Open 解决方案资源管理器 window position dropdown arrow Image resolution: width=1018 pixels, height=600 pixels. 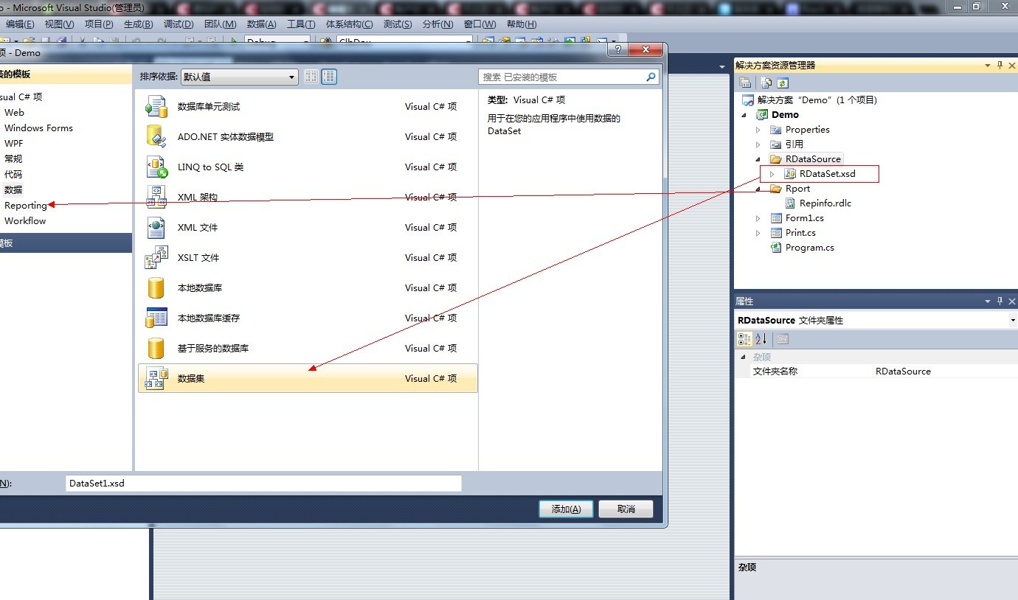(x=988, y=65)
